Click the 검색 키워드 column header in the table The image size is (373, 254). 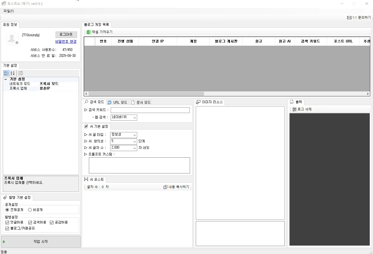(311, 41)
